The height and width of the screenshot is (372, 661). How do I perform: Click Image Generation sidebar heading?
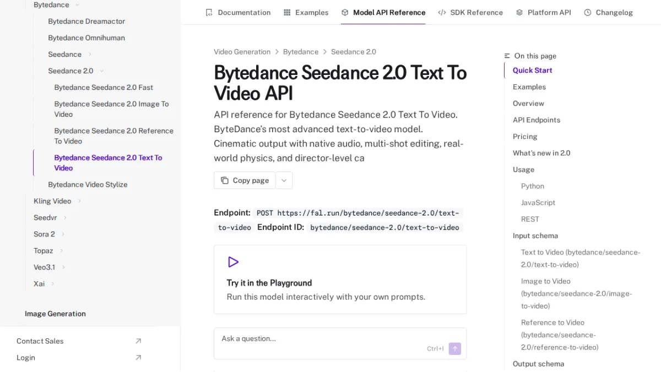55,314
